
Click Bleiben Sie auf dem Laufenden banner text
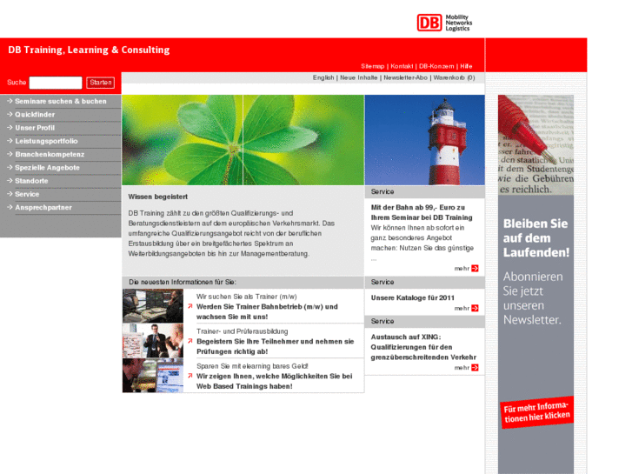click(536, 238)
